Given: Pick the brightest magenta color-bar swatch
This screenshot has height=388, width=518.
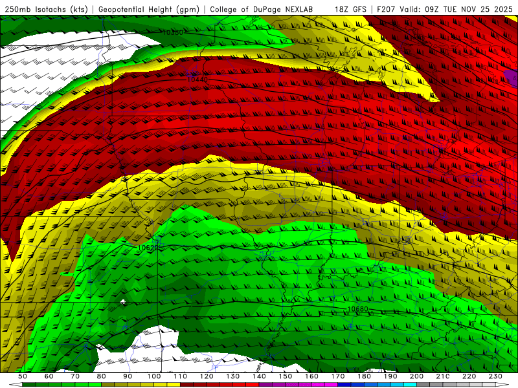Looking at the screenshot, I should pos(331,384).
